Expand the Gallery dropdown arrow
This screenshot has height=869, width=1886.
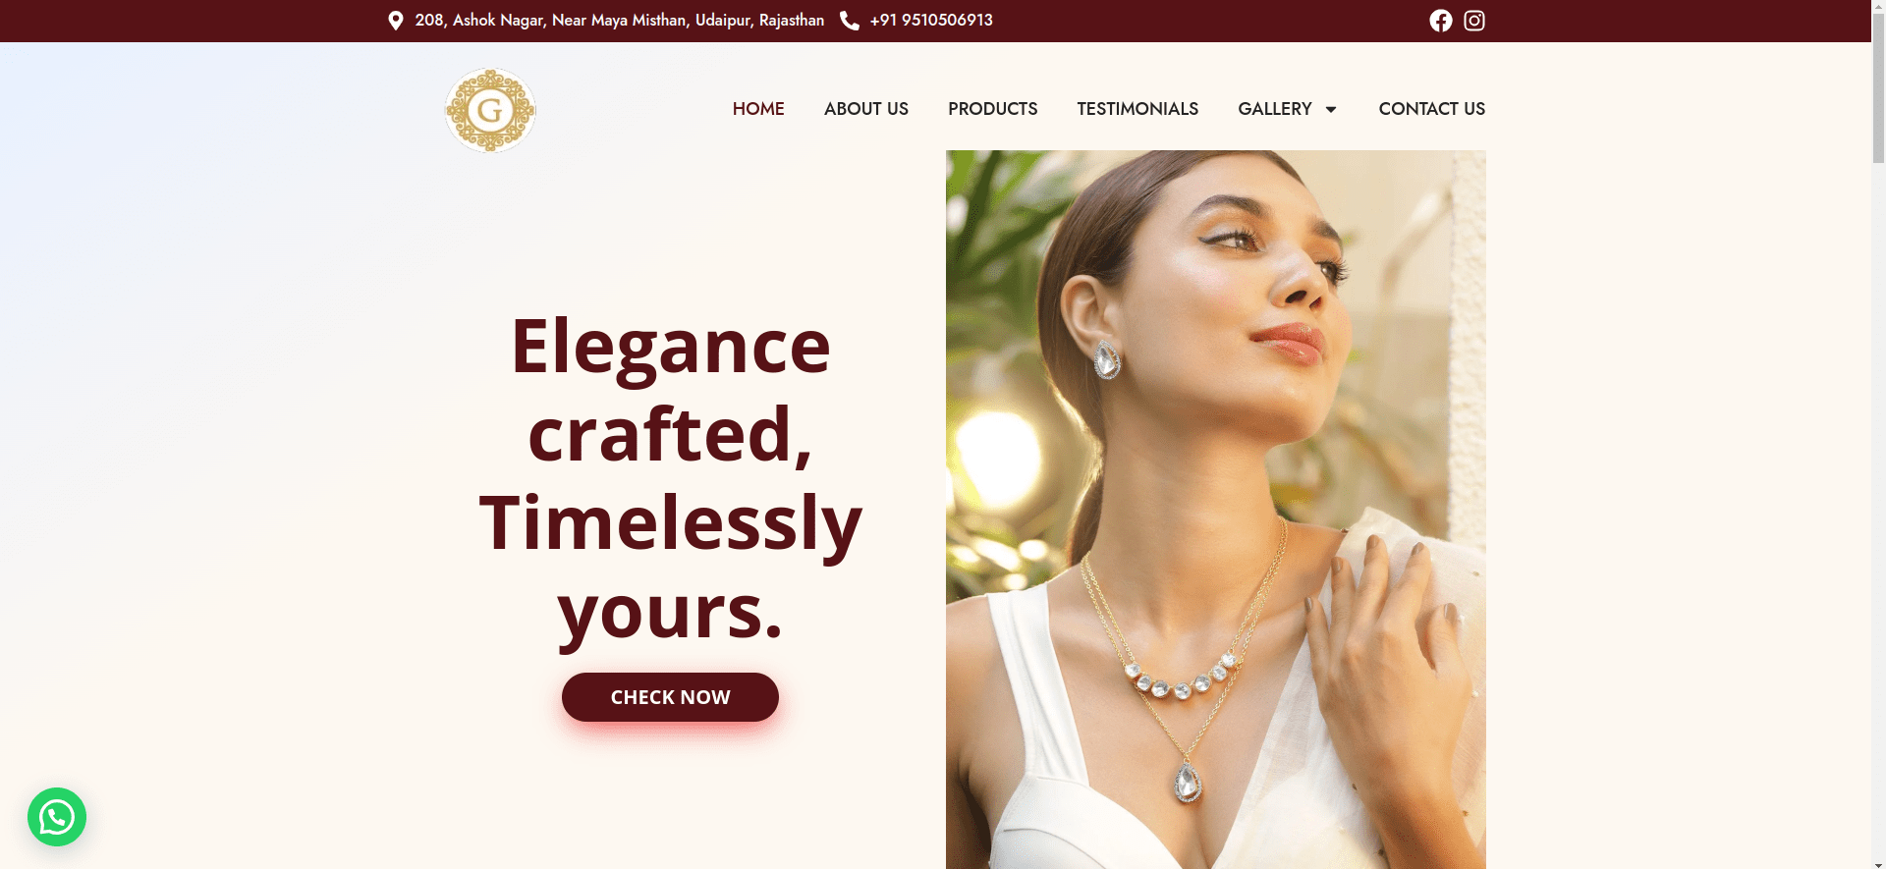[1331, 109]
